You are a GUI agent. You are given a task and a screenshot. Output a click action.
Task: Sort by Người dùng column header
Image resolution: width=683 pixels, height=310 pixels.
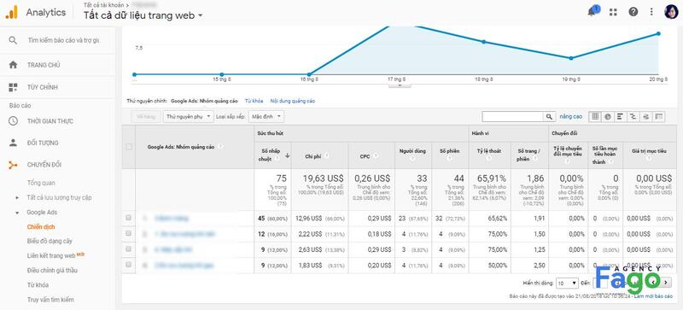click(x=412, y=151)
